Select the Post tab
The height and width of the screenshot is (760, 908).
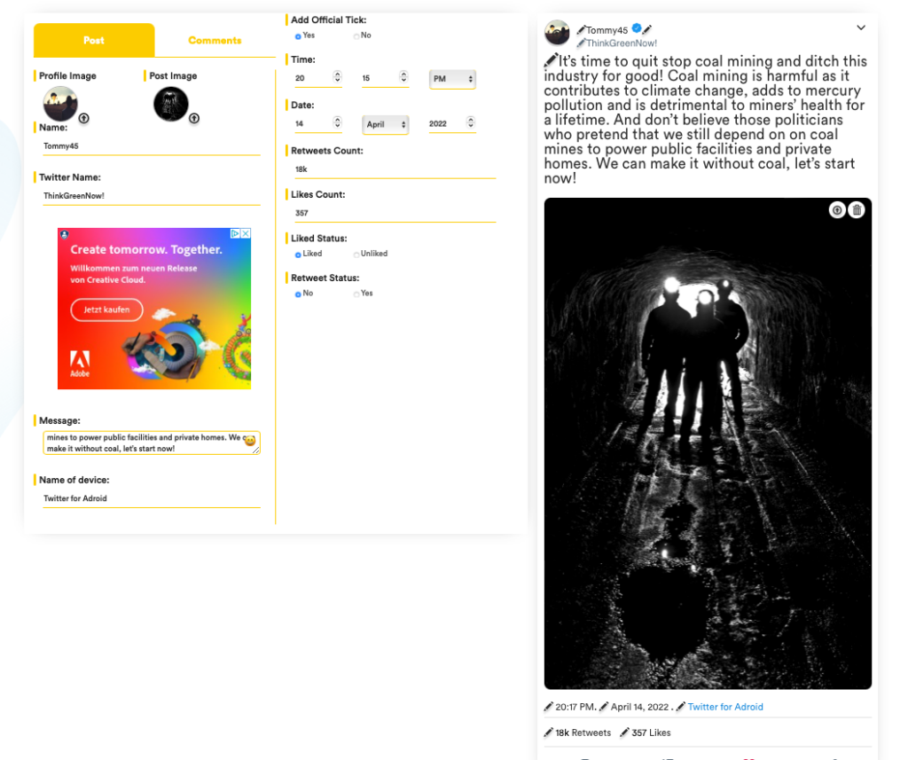click(x=94, y=41)
